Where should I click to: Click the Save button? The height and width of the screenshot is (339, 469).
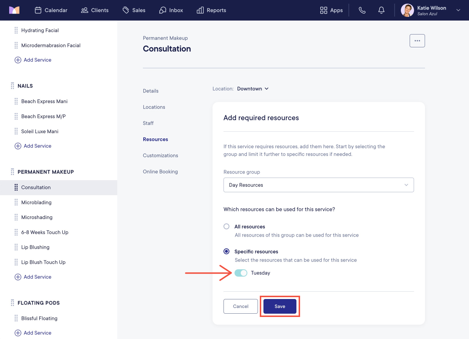pos(280,306)
